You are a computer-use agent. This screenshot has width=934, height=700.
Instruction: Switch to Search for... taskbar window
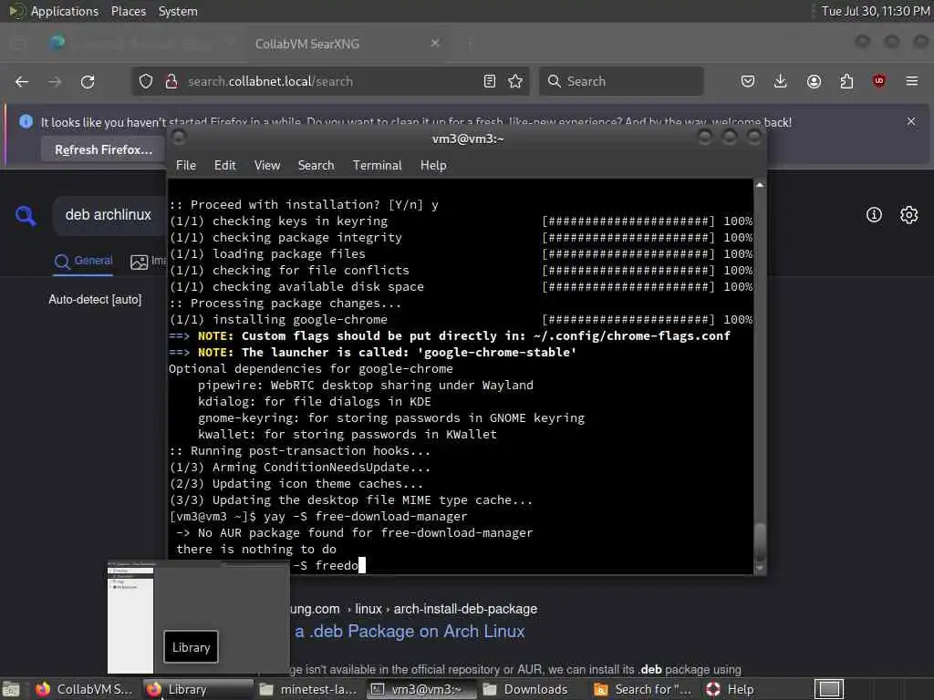tap(642, 689)
